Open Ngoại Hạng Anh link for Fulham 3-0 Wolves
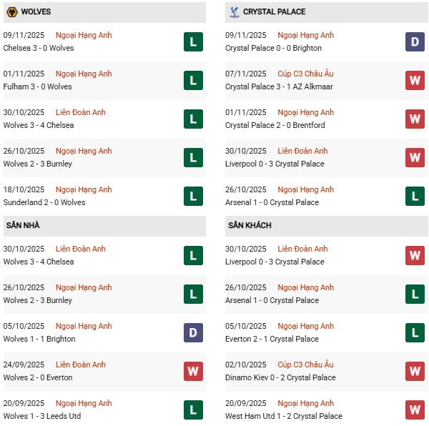 coord(84,74)
